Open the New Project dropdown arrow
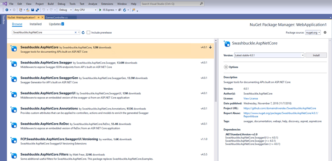Image resolution: width=332 pixels, height=161 pixels. [24, 10]
